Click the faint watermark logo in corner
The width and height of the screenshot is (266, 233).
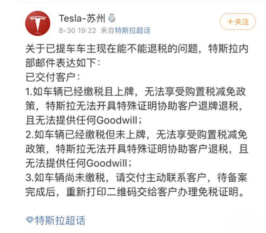click(x=246, y=221)
